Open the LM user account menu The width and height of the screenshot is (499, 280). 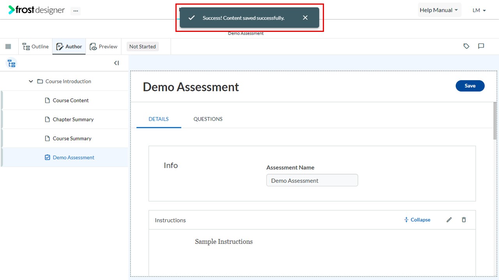479,10
